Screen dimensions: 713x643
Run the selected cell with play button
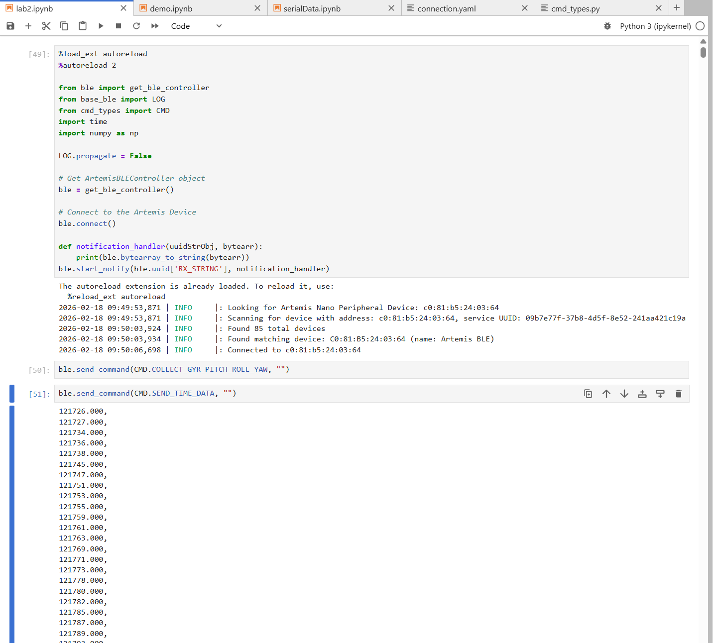[101, 26]
